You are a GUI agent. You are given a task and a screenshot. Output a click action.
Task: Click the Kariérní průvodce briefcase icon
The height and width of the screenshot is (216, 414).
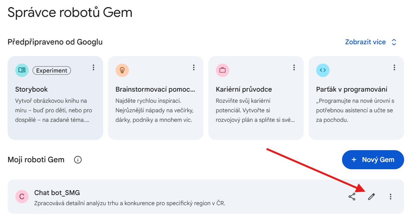222,70
